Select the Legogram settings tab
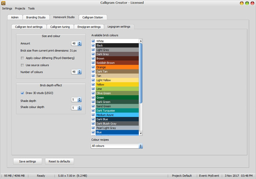This screenshot has width=256, height=179. point(119,26)
